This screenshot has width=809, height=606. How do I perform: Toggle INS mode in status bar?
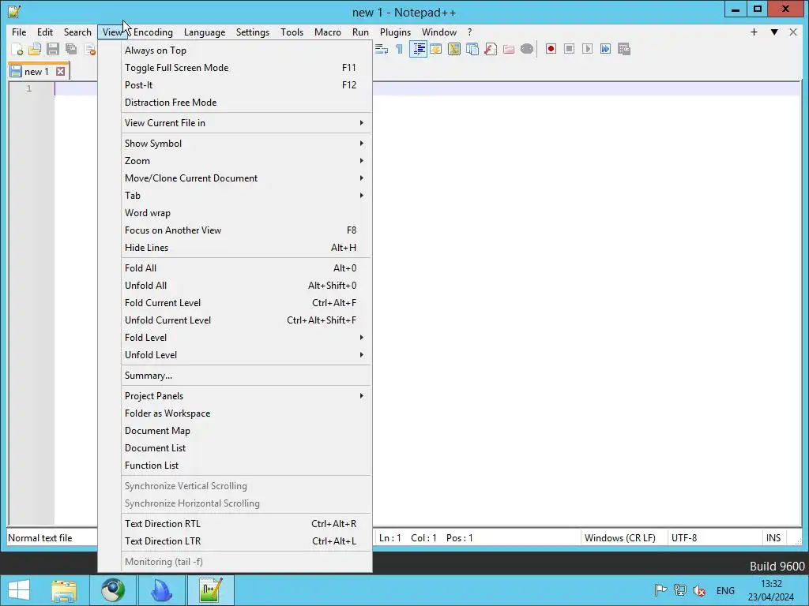pos(773,538)
